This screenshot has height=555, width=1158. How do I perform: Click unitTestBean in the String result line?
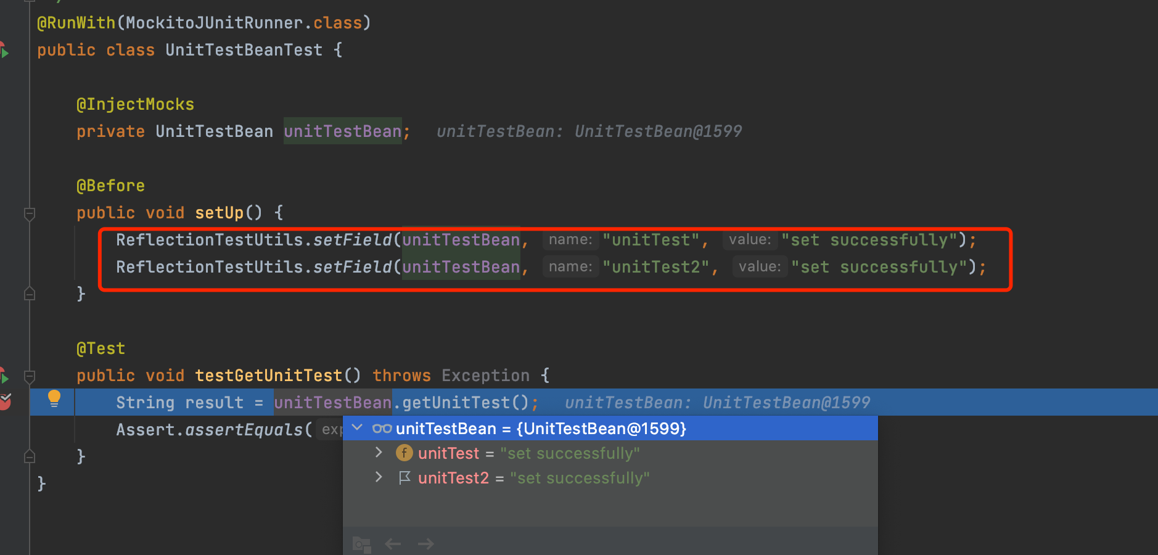[x=332, y=403]
